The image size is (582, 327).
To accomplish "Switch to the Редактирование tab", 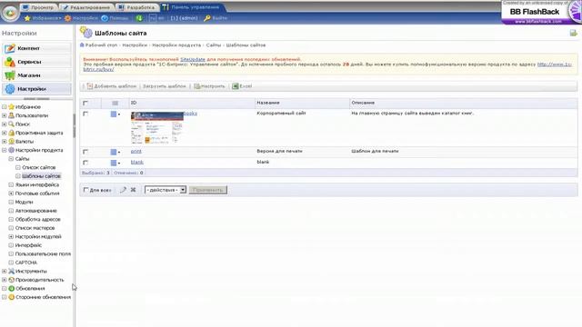I will [87, 7].
